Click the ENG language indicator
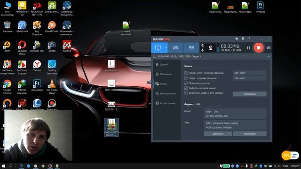 (285, 166)
